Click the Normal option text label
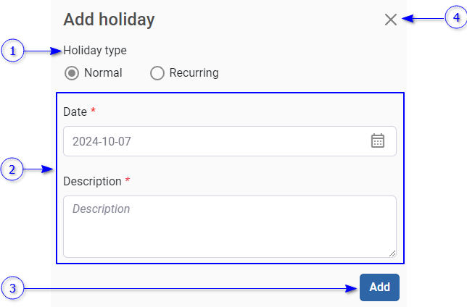This screenshot has height=307, width=467. [103, 73]
